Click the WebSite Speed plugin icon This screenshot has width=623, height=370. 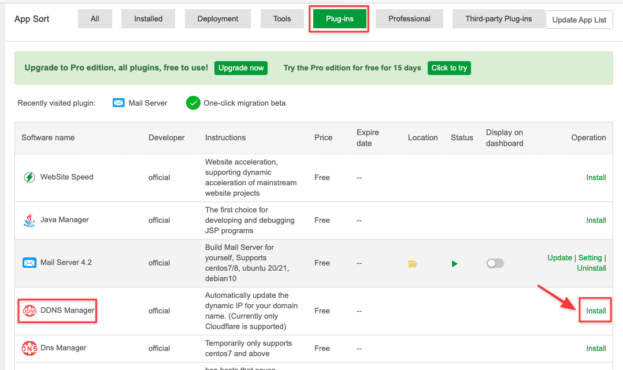click(x=29, y=177)
